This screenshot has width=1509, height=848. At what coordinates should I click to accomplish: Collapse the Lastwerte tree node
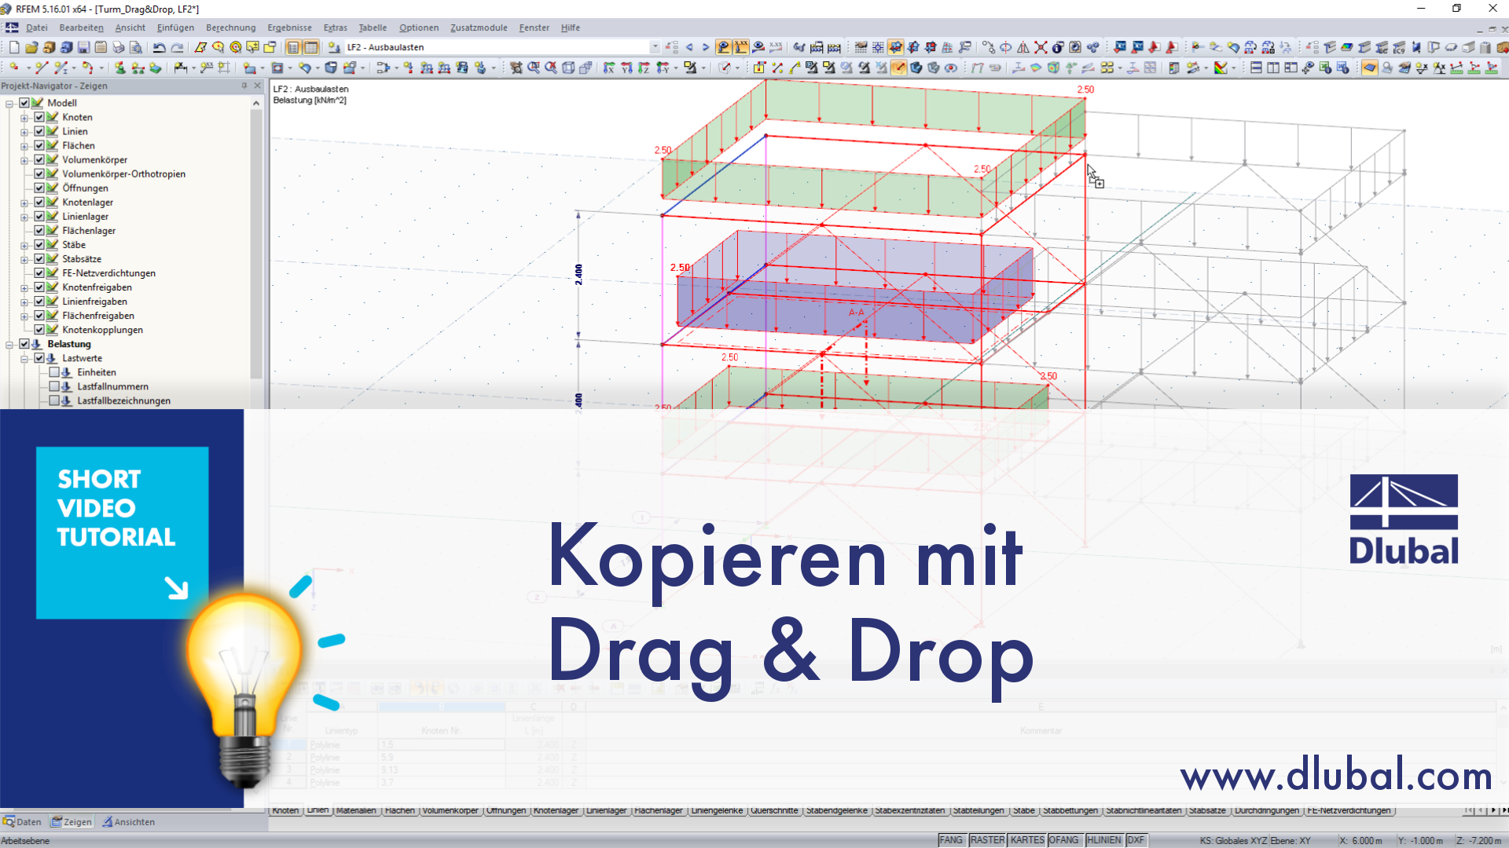[x=24, y=358]
